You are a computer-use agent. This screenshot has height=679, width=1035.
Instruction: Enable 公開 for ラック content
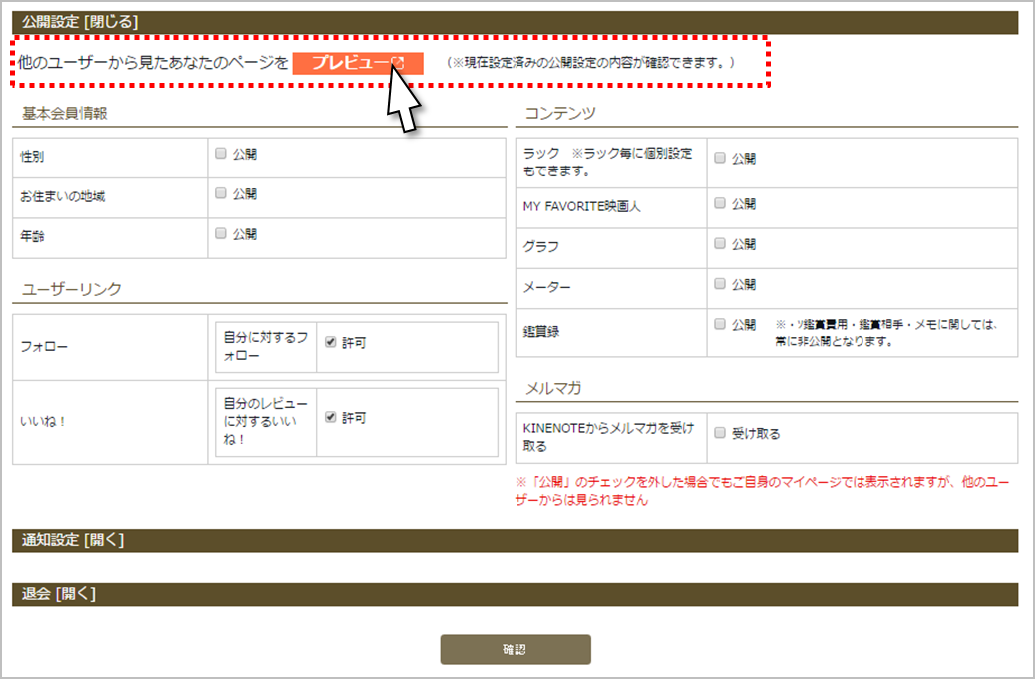tap(720, 158)
